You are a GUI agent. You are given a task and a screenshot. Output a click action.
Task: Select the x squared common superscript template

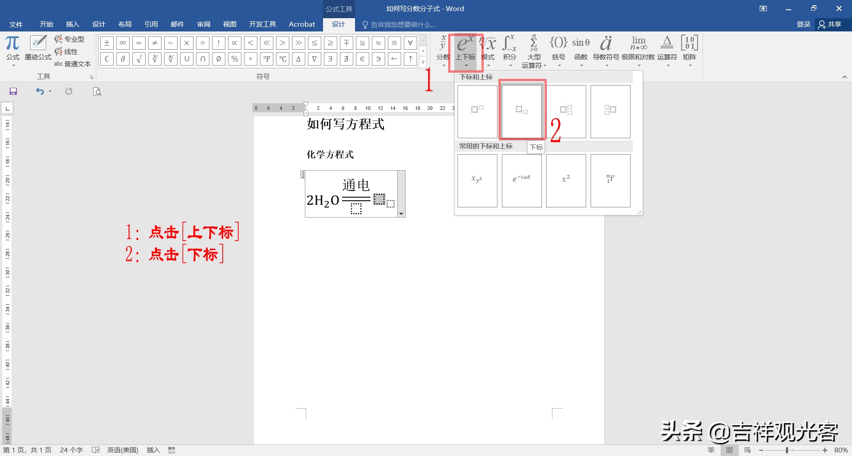point(566,180)
